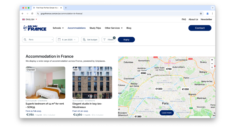The height and width of the screenshot is (128, 235).
Task: Zoom out on the map
Action: click(212, 64)
